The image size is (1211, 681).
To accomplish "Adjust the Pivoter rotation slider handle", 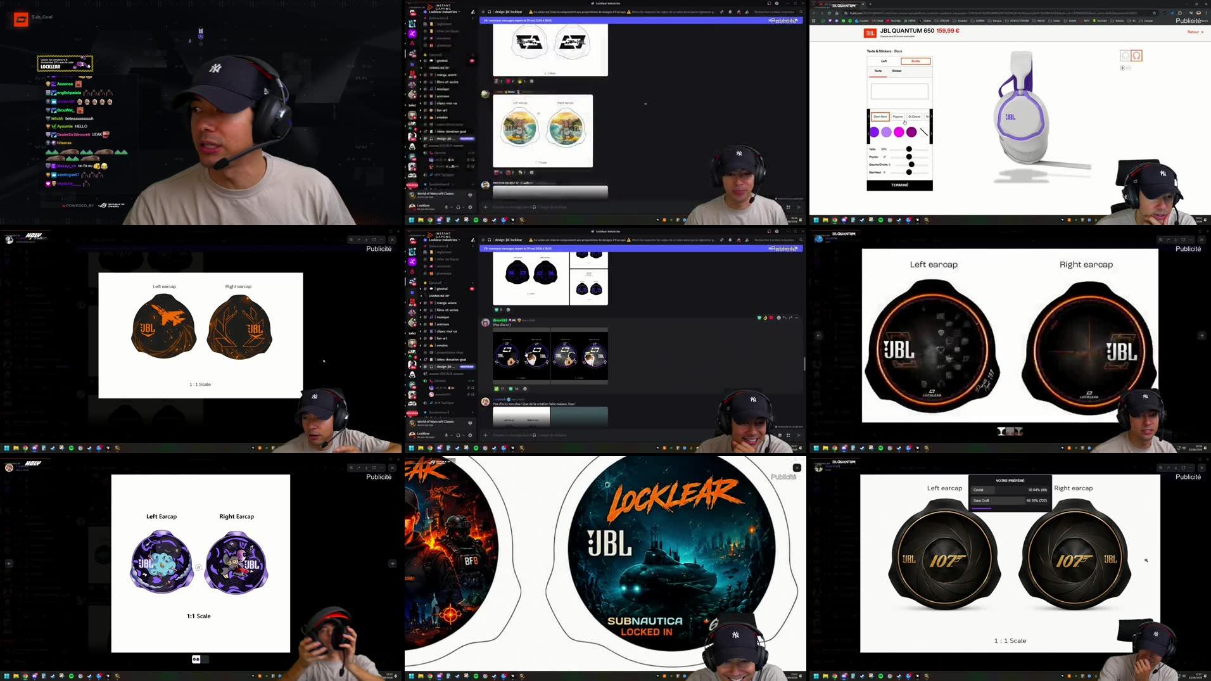I will pos(909,157).
